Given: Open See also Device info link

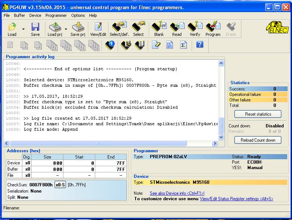Looking at the screenshot, I should [177, 193].
